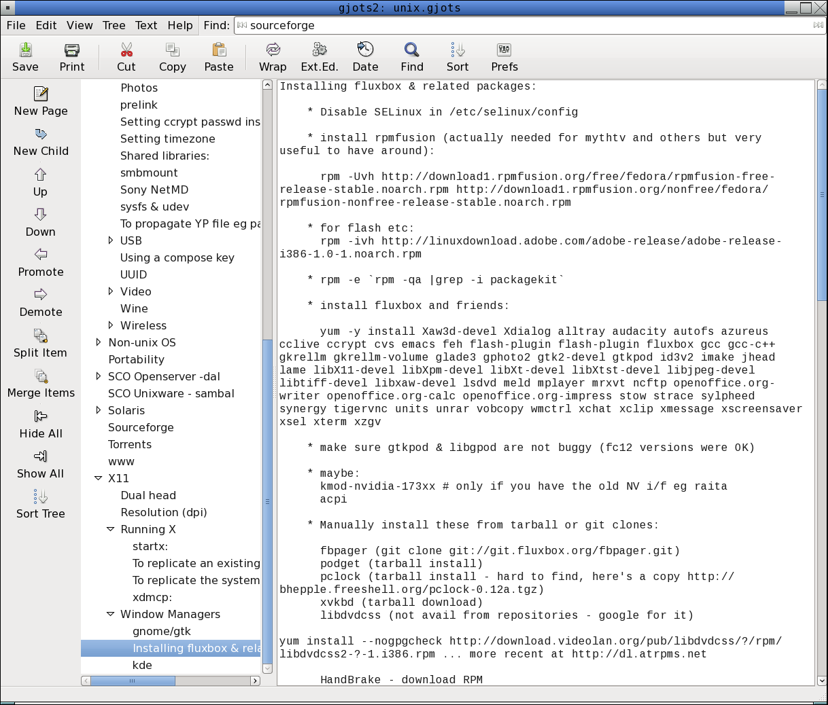The image size is (828, 705).
Task: Cut the selection with the scissors icon
Action: click(x=126, y=50)
